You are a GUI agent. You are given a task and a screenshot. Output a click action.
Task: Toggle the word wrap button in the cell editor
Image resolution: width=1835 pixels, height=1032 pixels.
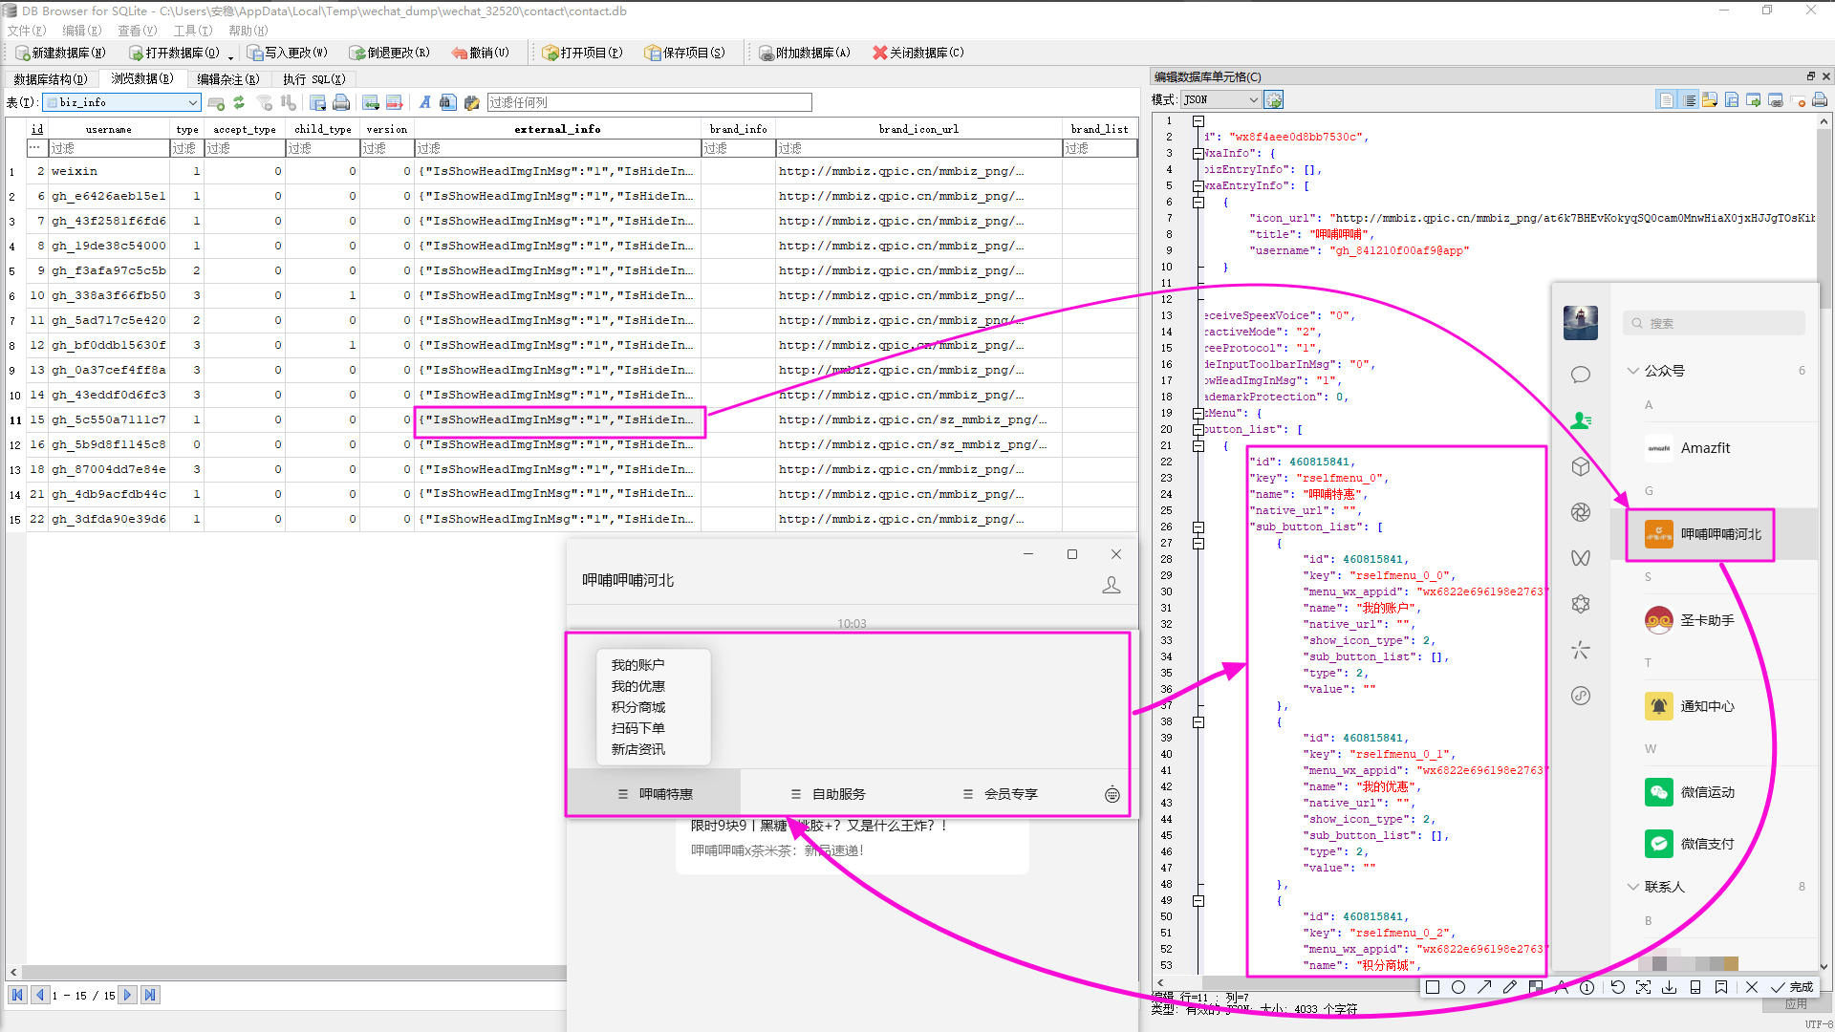point(1667,99)
